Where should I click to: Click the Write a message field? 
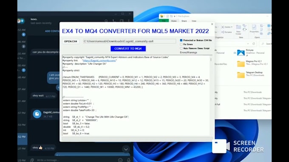[76, 160]
